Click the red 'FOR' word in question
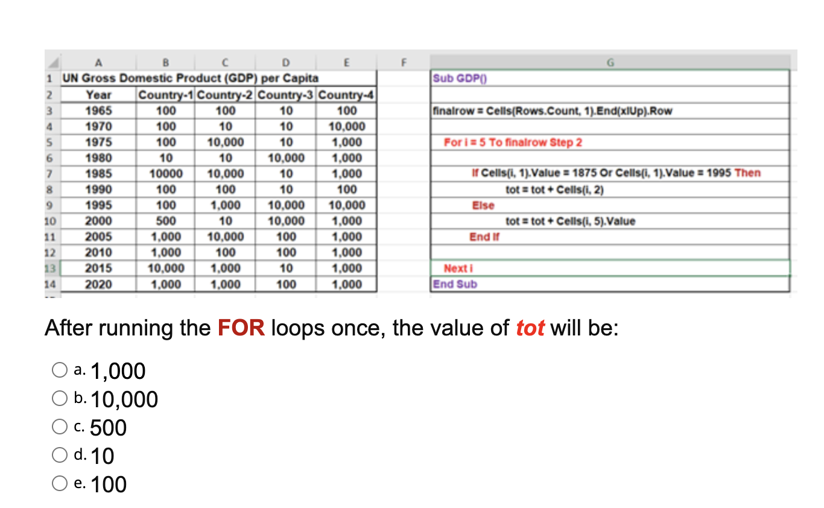 click(241, 328)
